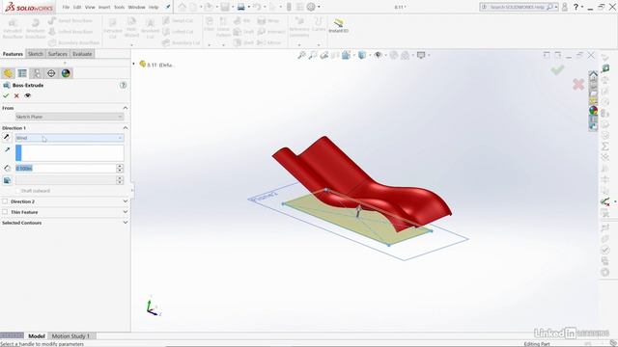The image size is (618, 347).
Task: Click the Print icon in the top toolbar
Action: 240,7
